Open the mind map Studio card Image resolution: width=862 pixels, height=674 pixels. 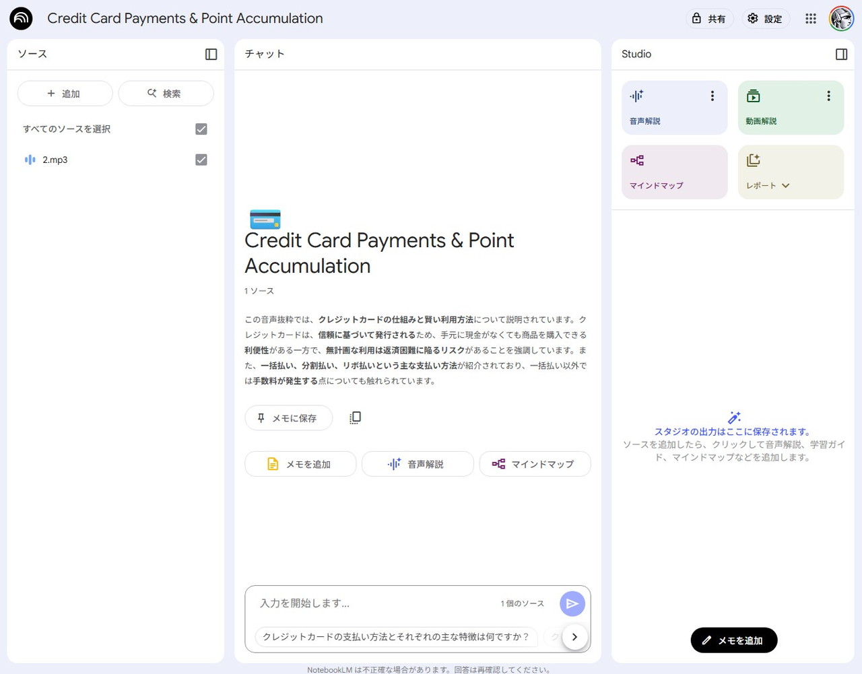coord(674,172)
